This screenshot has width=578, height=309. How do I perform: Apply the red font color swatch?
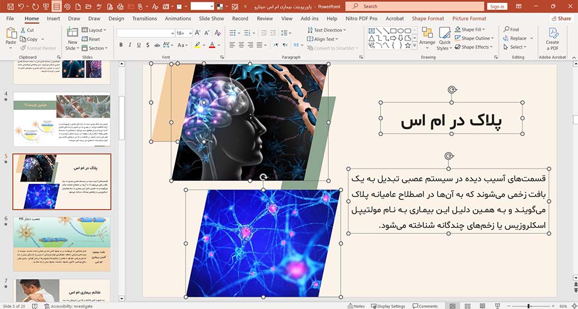[x=212, y=45]
